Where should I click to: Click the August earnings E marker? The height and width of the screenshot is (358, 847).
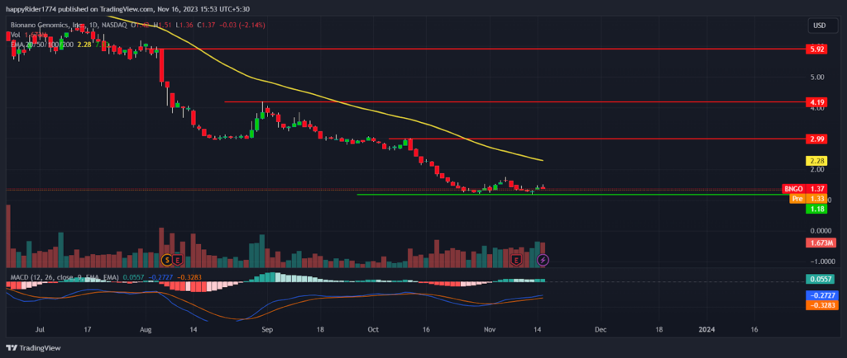178,260
